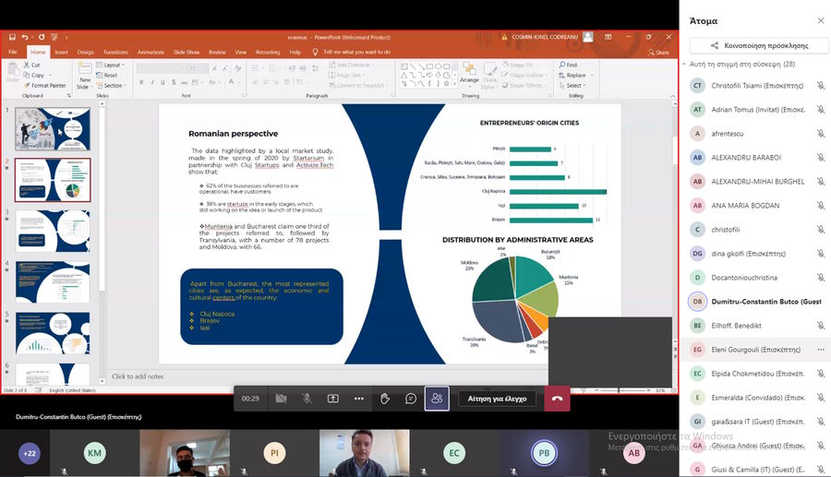This screenshot has height=477, width=831.
Task: Expand the Layout dropdown in Slides group
Action: tap(113, 66)
